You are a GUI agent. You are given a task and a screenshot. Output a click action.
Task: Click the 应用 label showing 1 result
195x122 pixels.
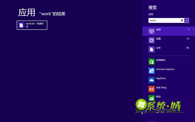tap(158, 30)
